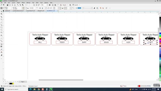The image size is (161, 91).
Task: Select the Interactive Fill tool
Action: [x=2, y=52]
